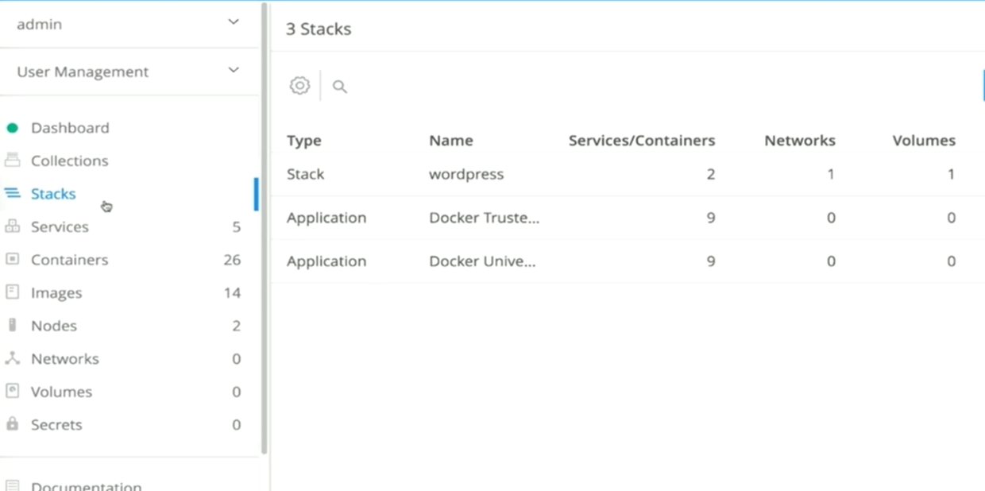Click the Dashboard status dot icon
985x491 pixels.
point(12,128)
